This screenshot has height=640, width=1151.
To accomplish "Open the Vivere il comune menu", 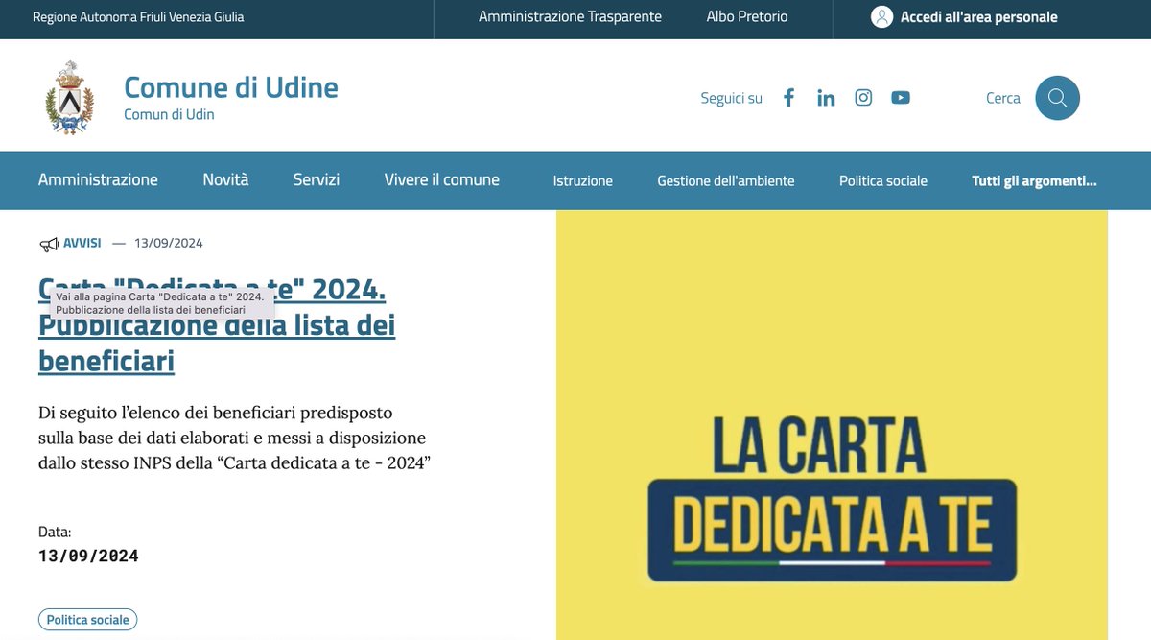I will (442, 179).
